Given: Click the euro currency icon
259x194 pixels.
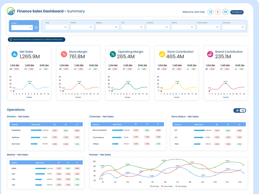Looking at the screenshot, I should (218, 12).
